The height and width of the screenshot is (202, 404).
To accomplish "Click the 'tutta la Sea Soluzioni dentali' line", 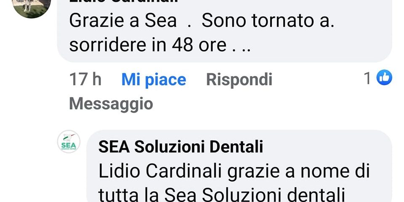I will point(222,195).
